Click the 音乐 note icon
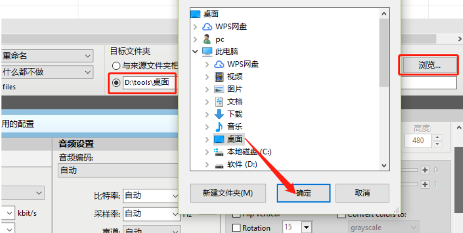The height and width of the screenshot is (233, 463). coord(219,127)
